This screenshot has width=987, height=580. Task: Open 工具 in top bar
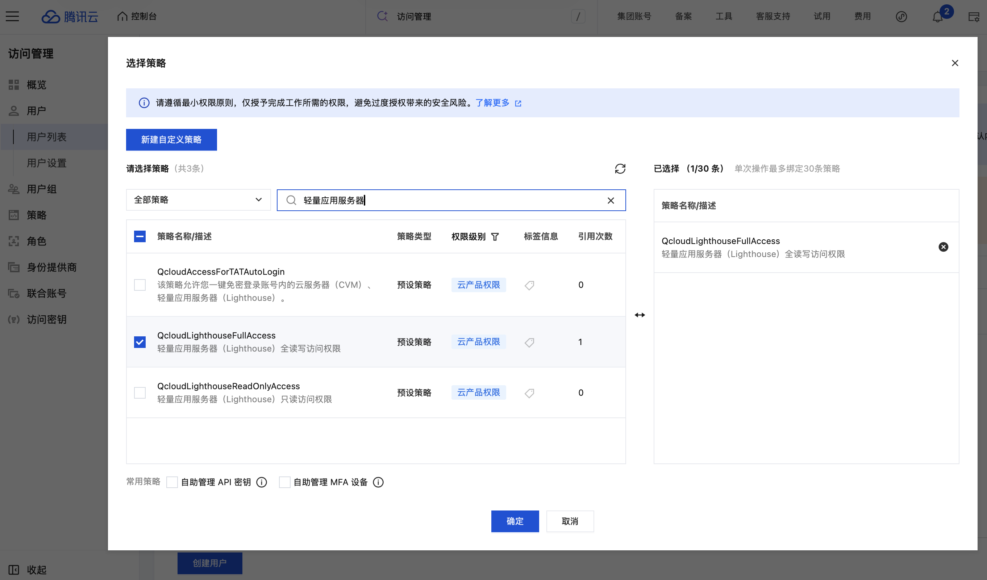click(x=724, y=16)
